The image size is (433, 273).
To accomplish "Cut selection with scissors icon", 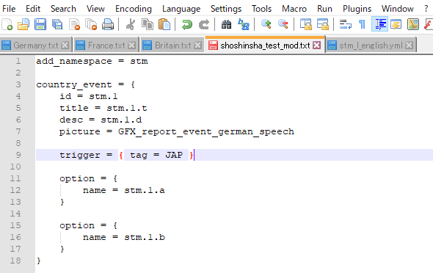I will (x=131, y=24).
